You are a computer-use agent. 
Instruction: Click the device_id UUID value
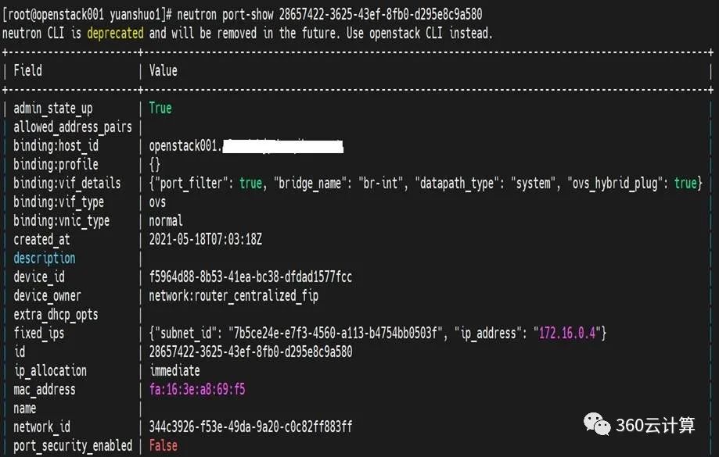(x=250, y=277)
